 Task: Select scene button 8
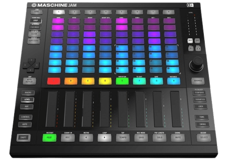tap(169, 12)
